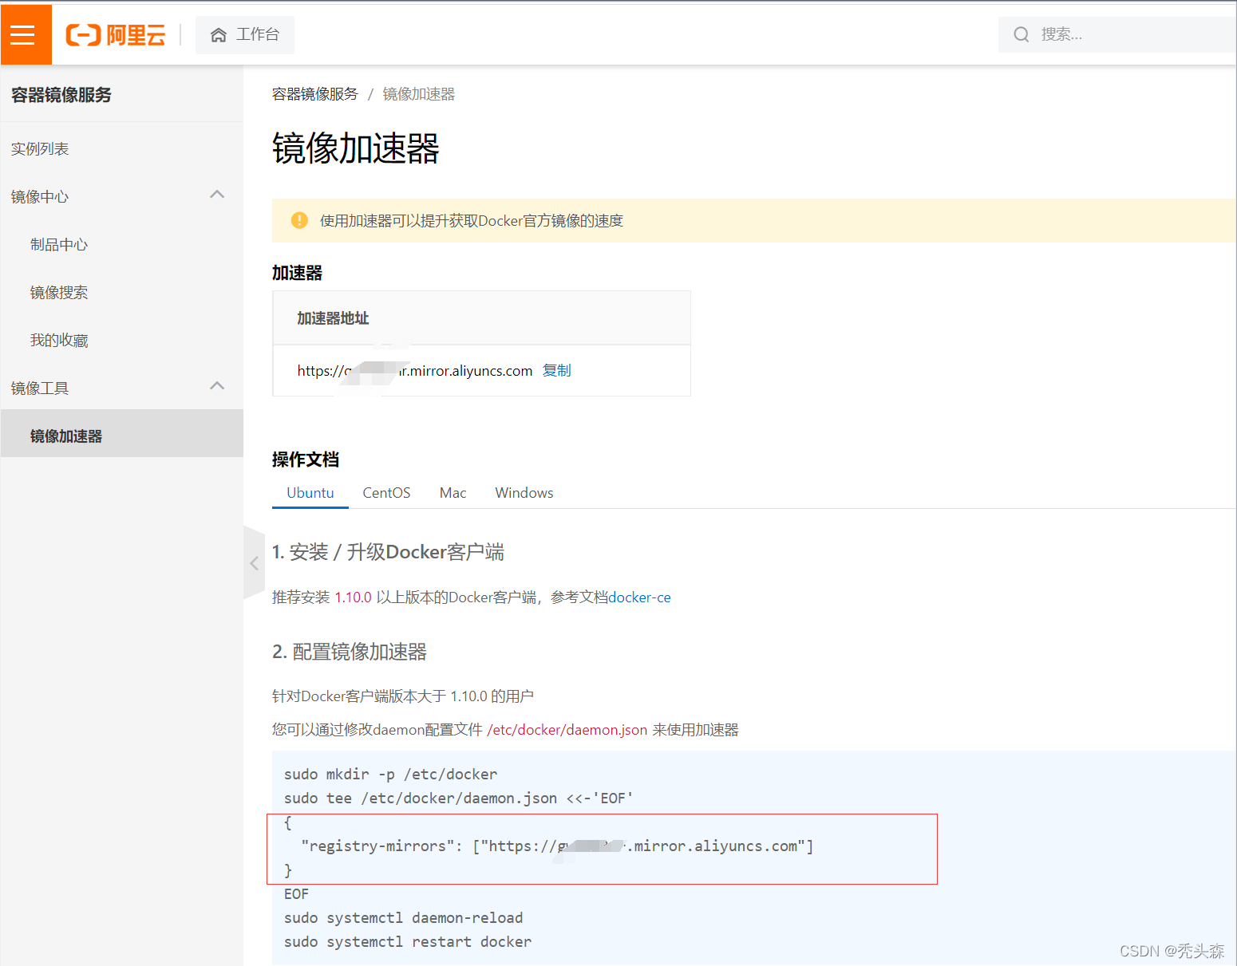Open the hamburger navigation menu
Screen dimensions: 1237x966
(x=23, y=34)
